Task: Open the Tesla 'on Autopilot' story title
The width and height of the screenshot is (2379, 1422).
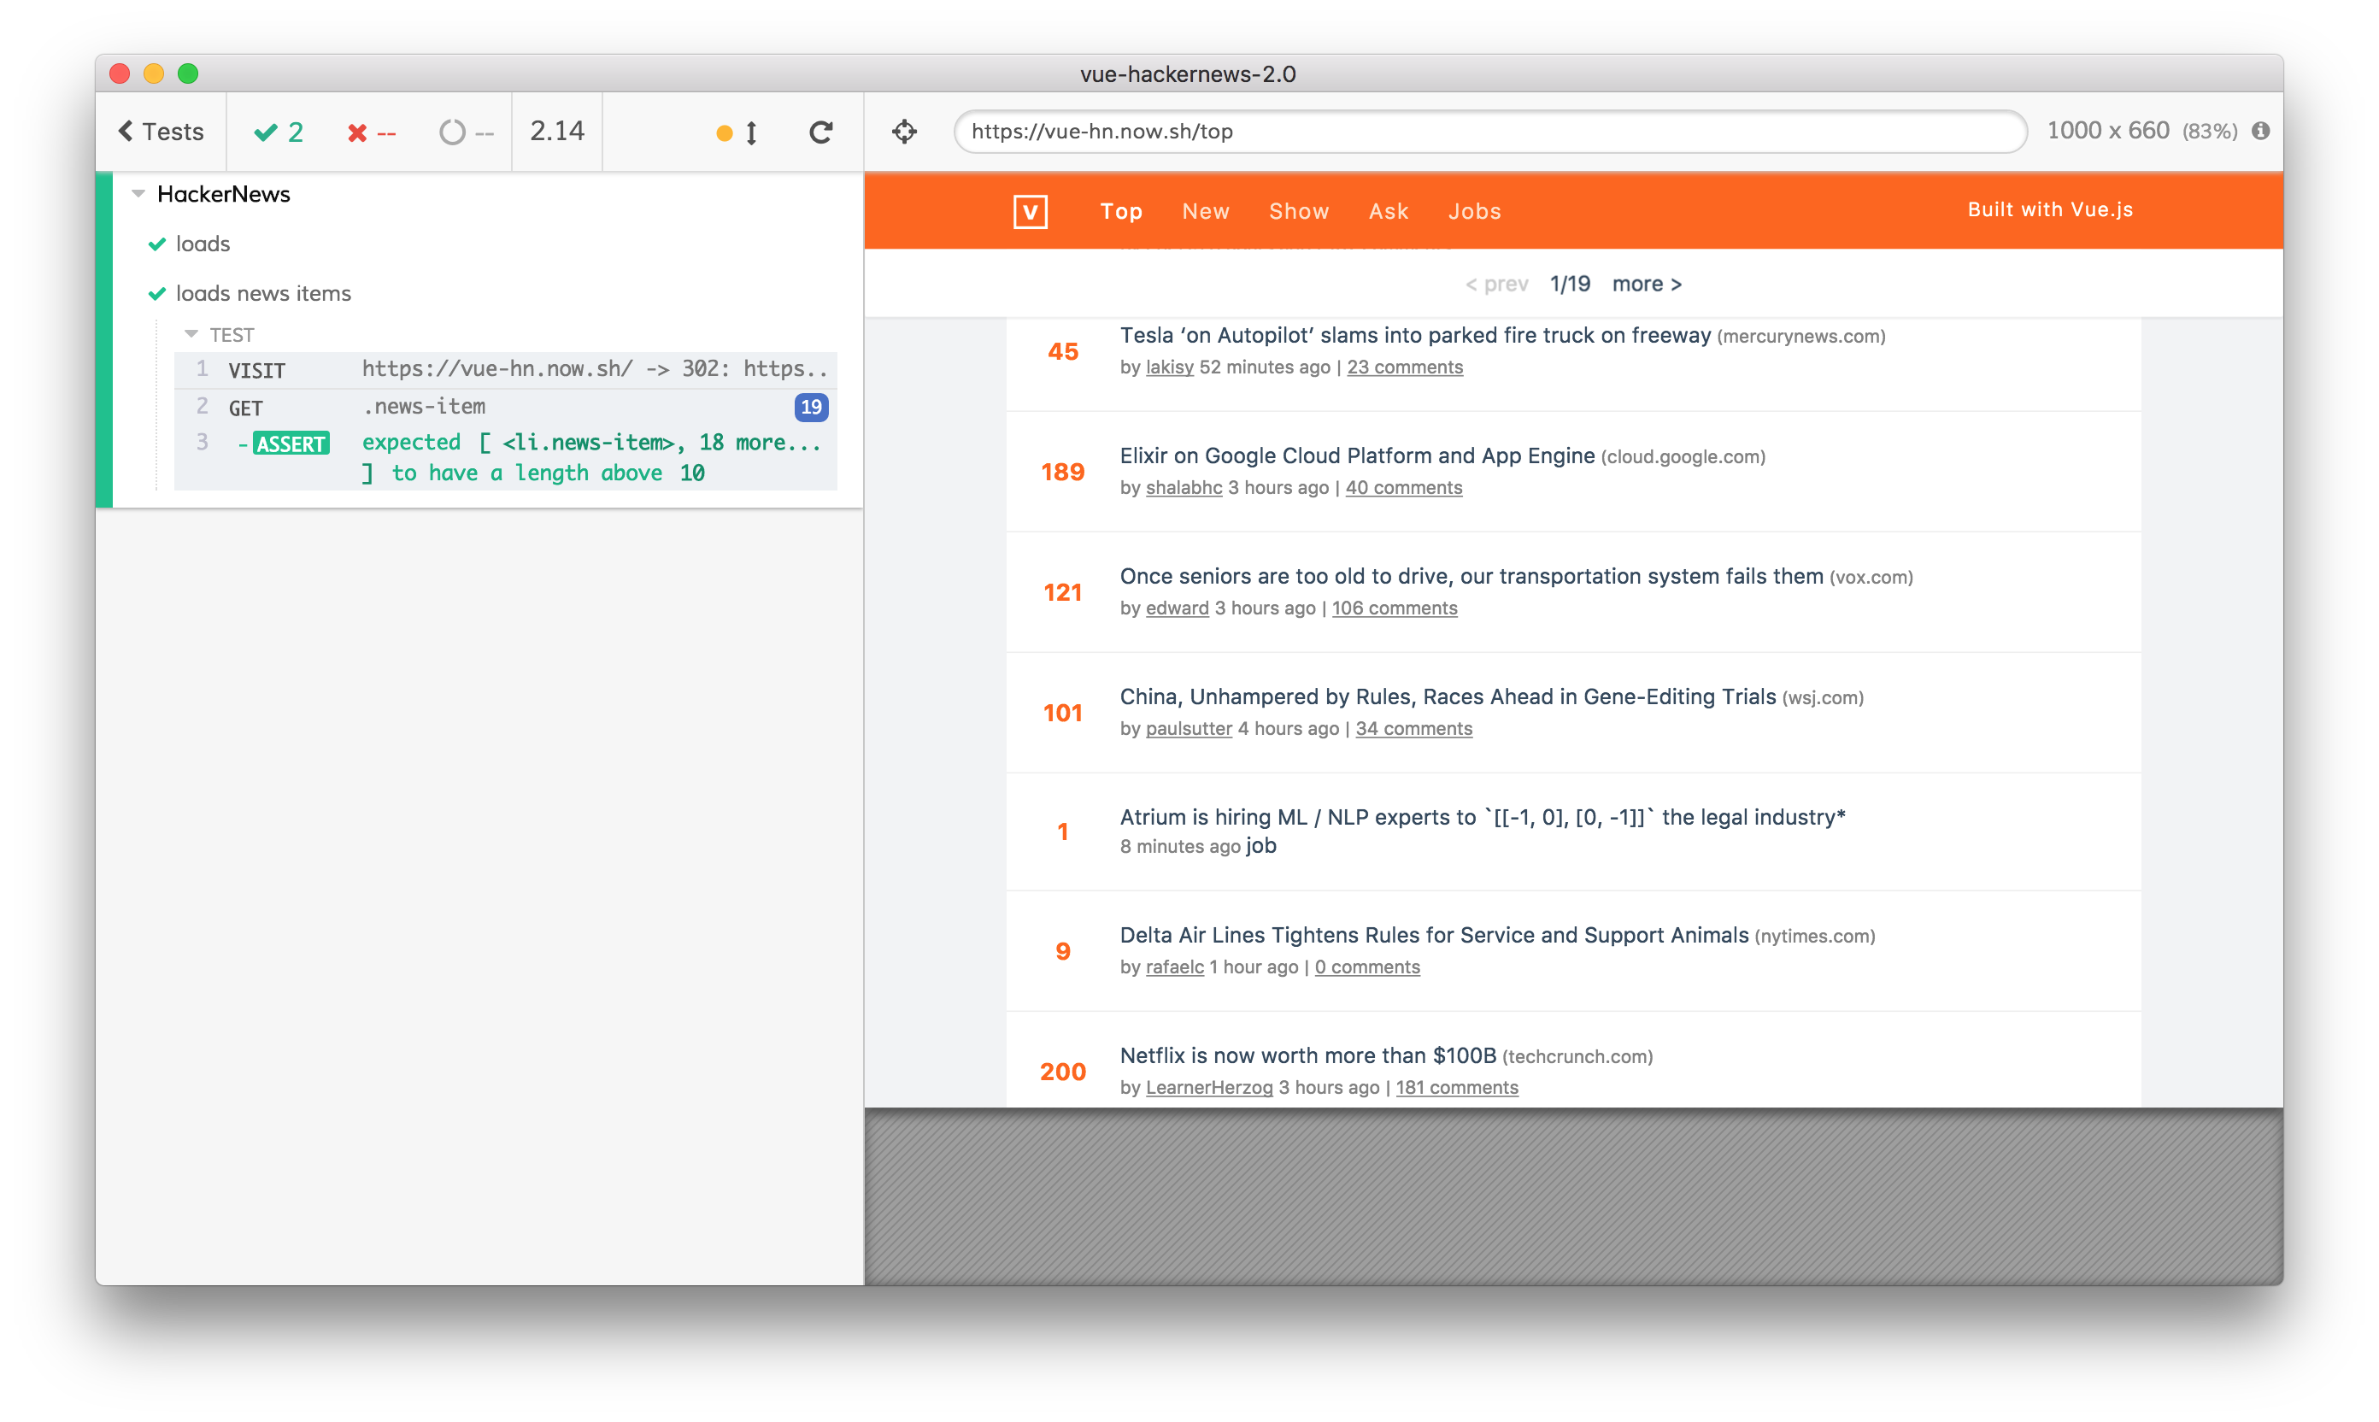Action: pyautogui.click(x=1415, y=335)
